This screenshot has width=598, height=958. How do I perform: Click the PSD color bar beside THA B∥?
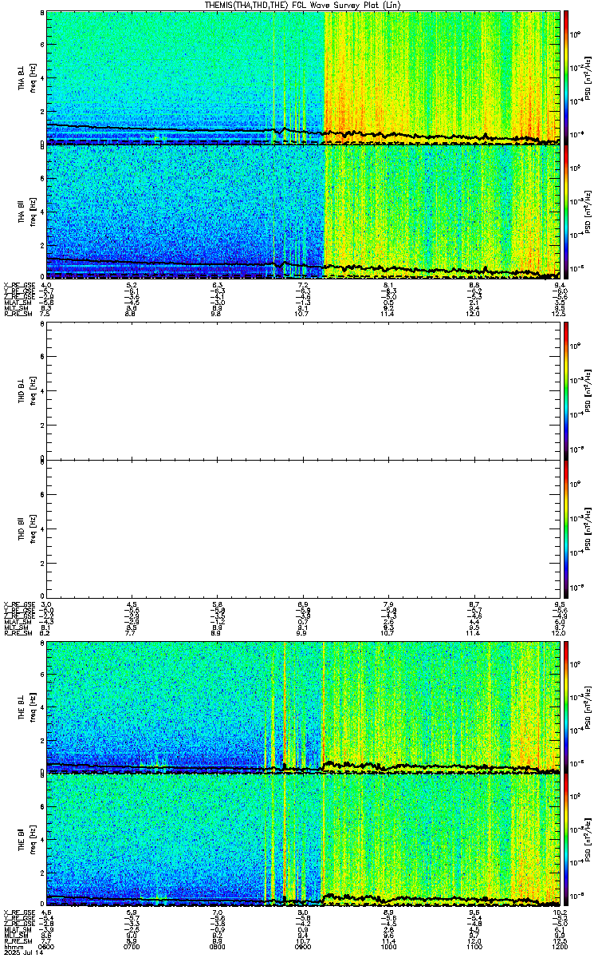tap(566, 212)
